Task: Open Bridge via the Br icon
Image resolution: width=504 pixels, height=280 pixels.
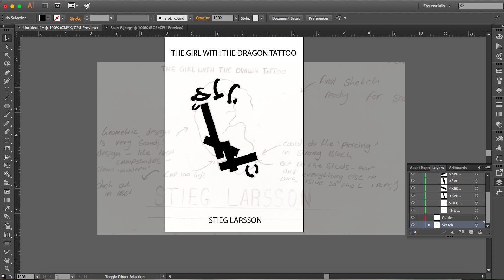Action: (45, 6)
